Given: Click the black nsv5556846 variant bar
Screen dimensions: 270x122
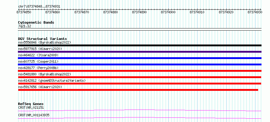Looking at the screenshot, I should (140, 45).
